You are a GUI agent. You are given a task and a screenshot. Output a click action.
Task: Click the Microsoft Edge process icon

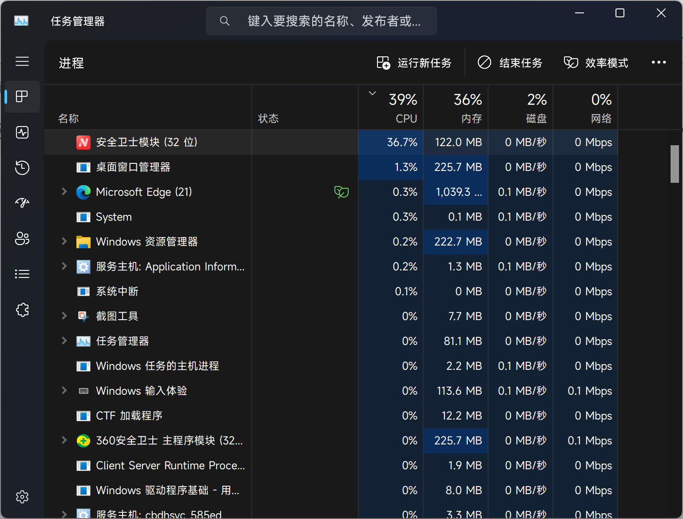(83, 192)
